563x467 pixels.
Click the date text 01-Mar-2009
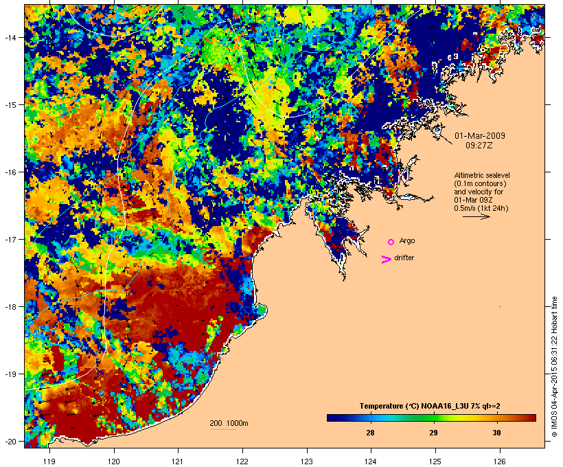point(480,136)
